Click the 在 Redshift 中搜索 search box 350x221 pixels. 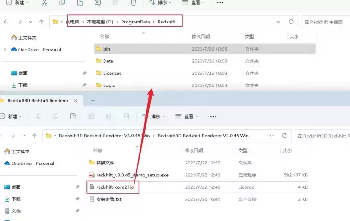326,22
